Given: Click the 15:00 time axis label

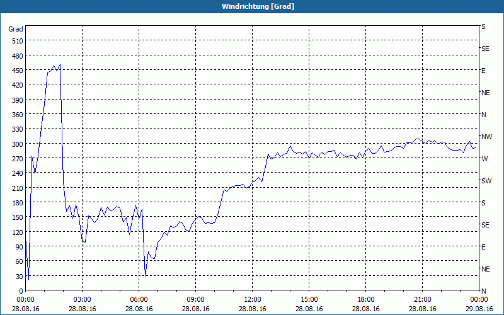Looking at the screenshot, I should point(309,300).
